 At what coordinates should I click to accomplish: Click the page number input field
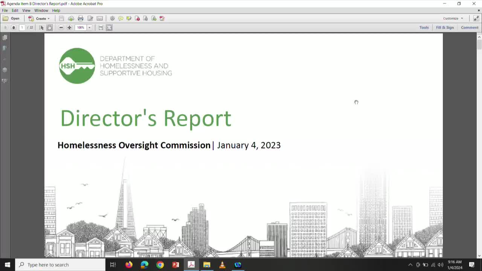(x=22, y=27)
